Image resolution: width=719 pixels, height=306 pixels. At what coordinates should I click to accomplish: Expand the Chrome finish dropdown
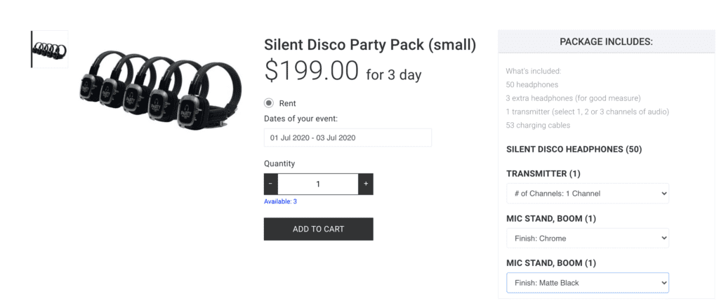[587, 238]
